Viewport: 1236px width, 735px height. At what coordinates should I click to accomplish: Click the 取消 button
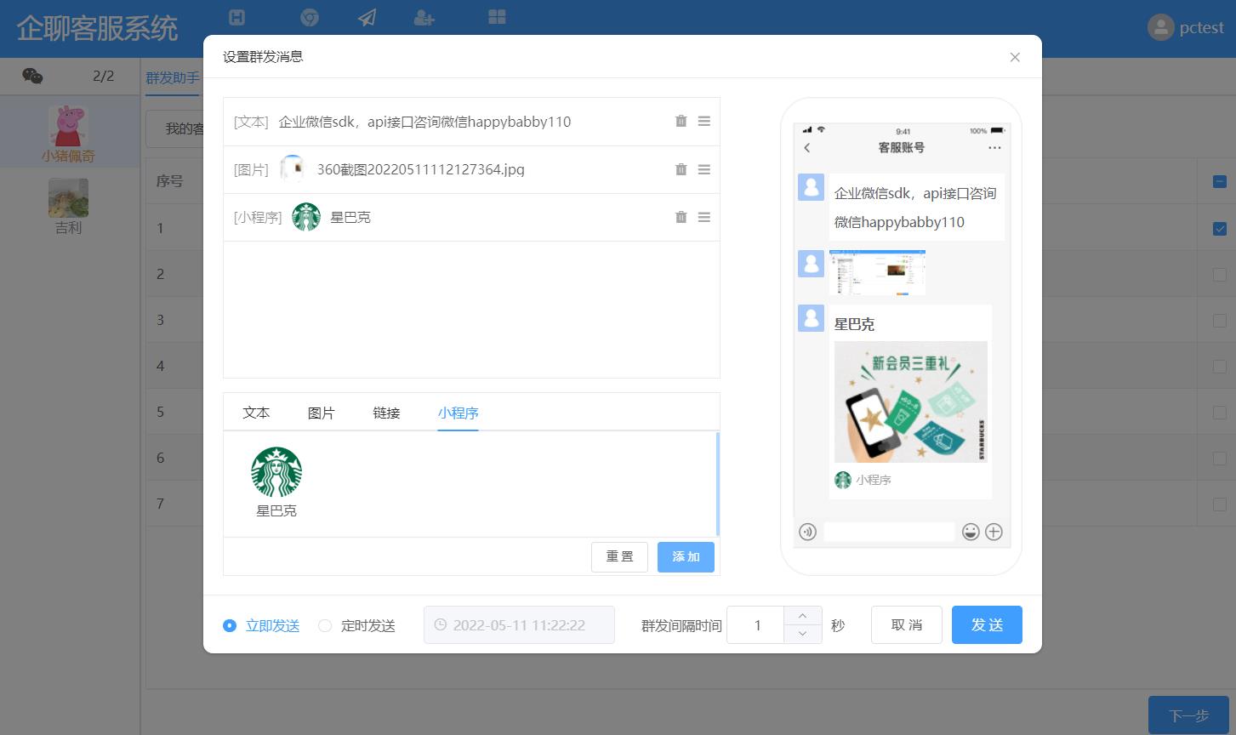906,625
